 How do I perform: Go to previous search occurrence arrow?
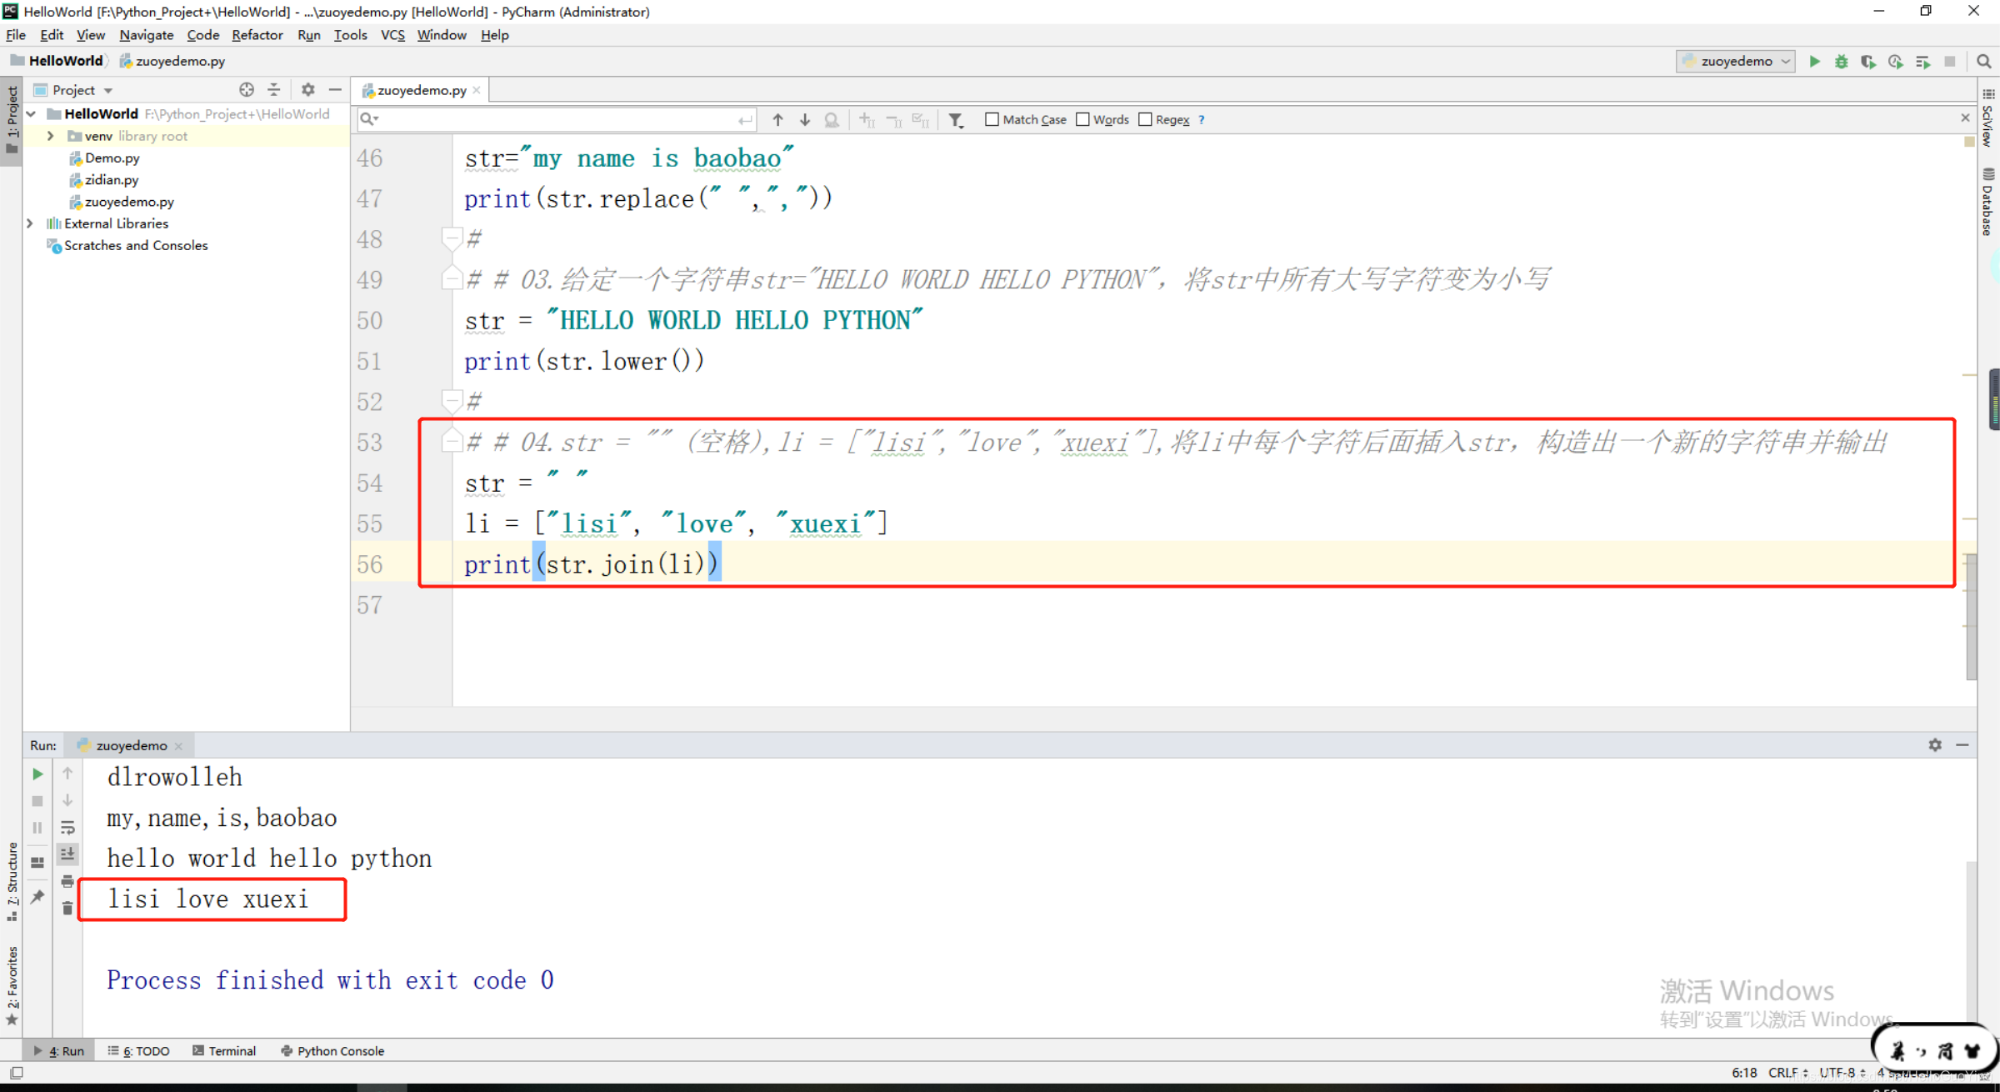[777, 119]
